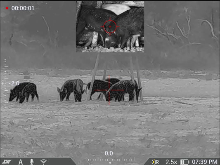
Task: Click the 2.5x zoom level indicator
Action: (171, 162)
